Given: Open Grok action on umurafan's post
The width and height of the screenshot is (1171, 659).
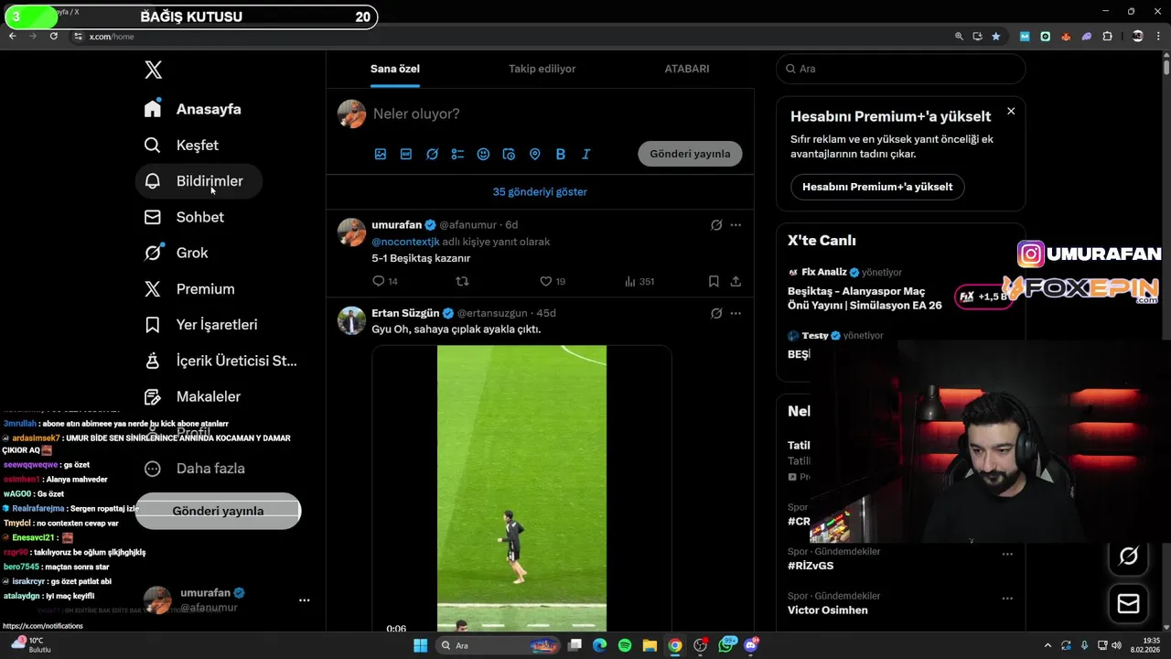Looking at the screenshot, I should pos(716,224).
